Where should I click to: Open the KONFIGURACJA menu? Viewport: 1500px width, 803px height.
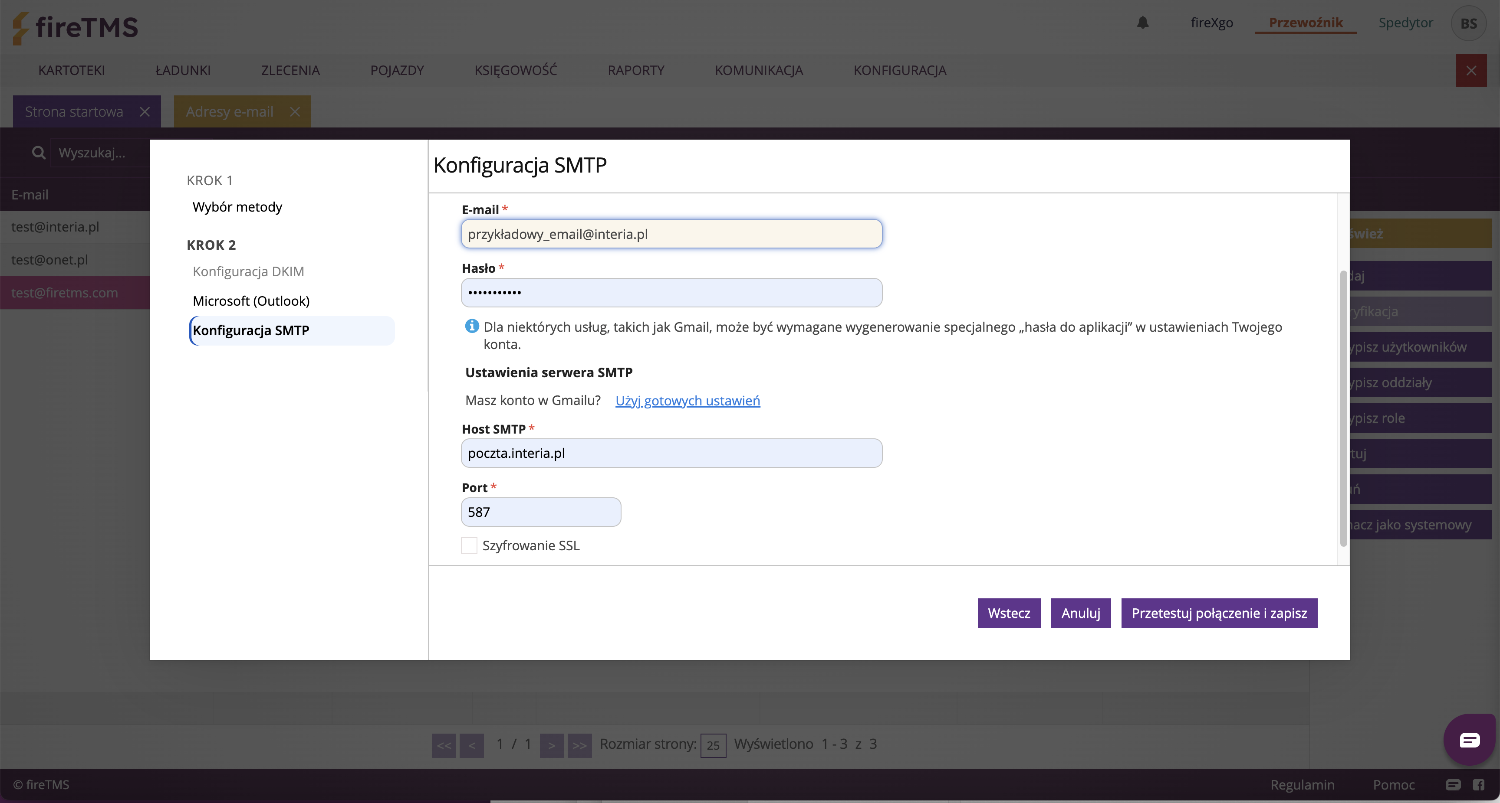point(900,70)
